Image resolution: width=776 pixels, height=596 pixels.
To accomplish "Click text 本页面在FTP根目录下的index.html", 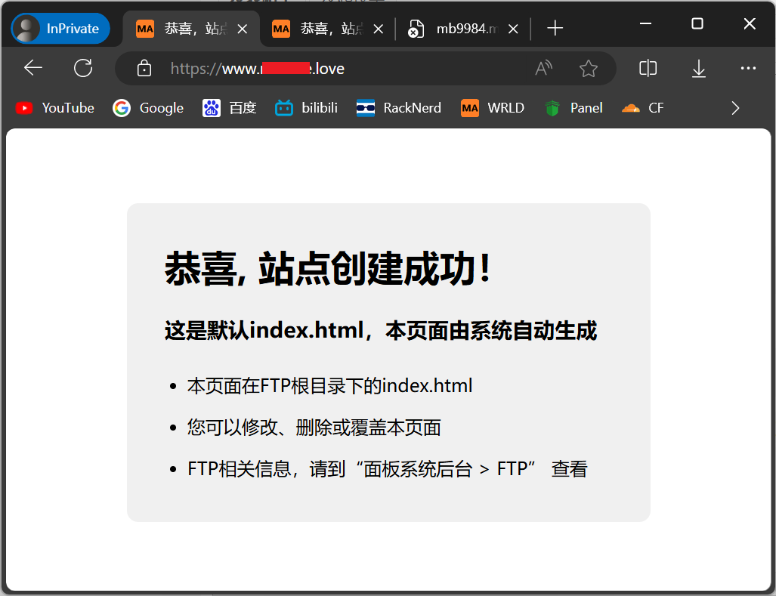I will 329,386.
